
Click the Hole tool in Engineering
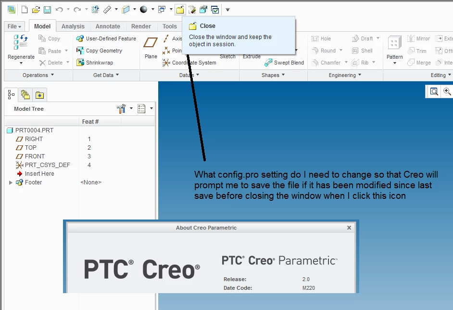pos(321,39)
